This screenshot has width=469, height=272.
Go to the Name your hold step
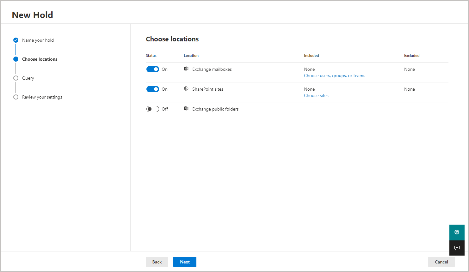[x=38, y=40]
